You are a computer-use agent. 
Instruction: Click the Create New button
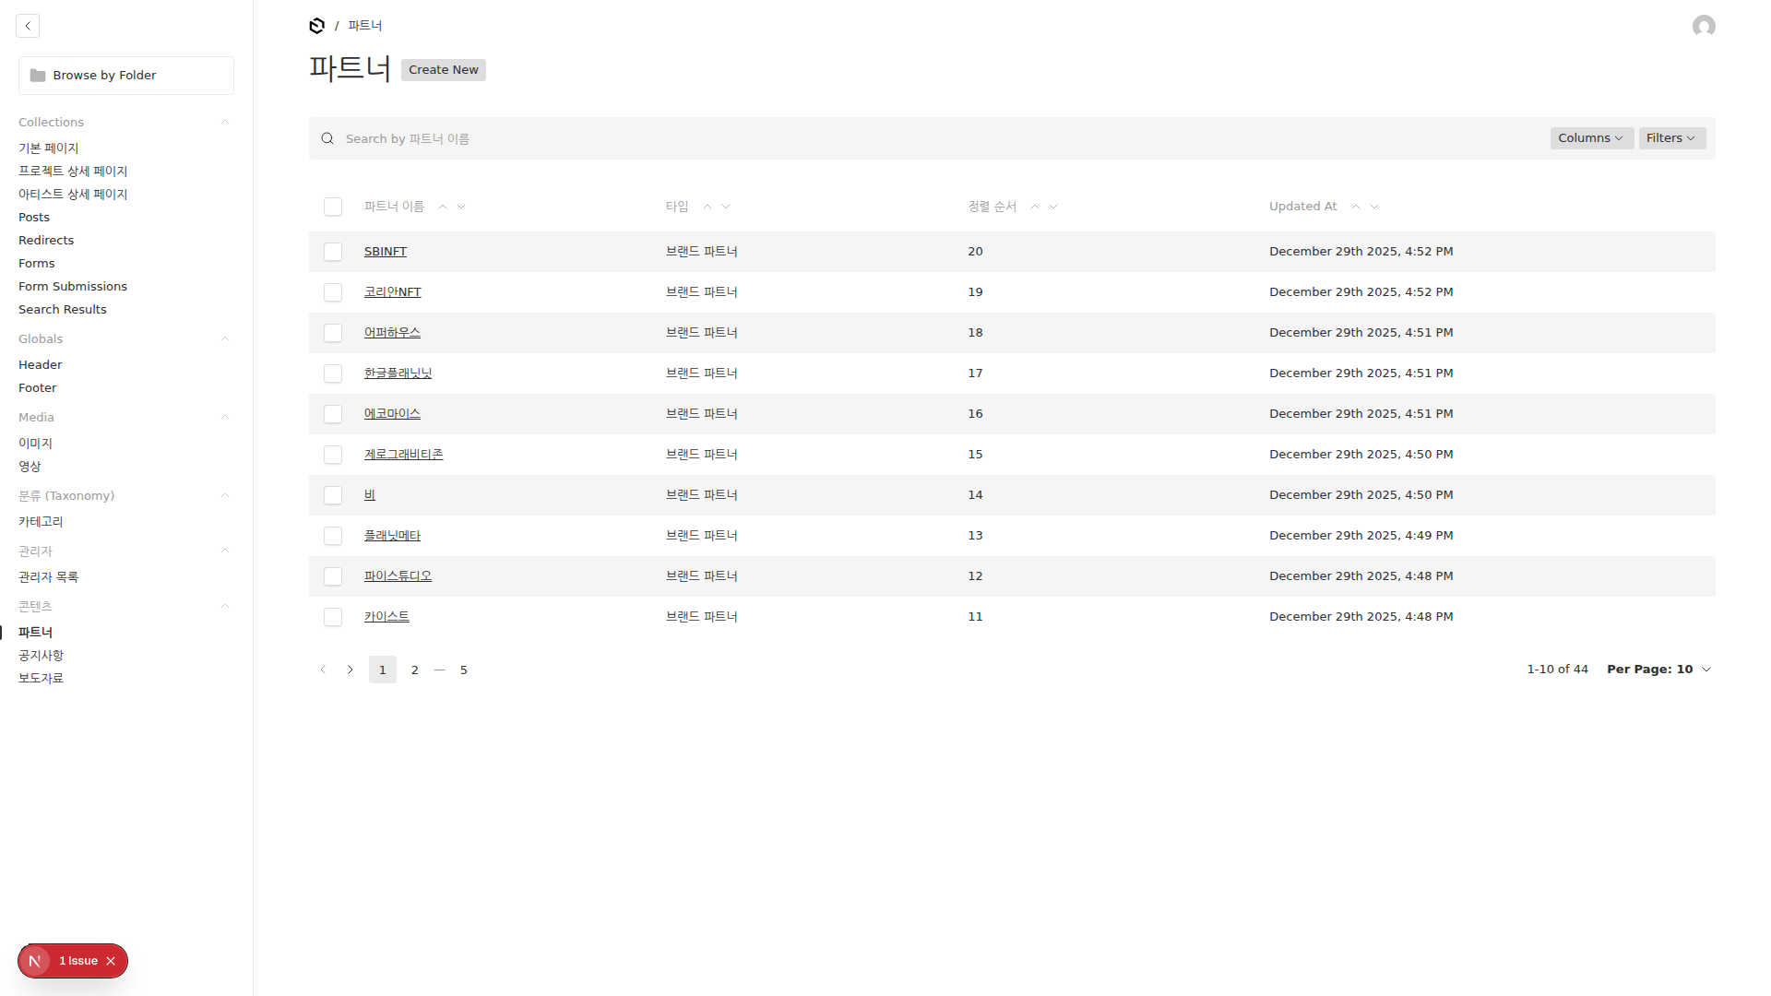click(x=443, y=70)
